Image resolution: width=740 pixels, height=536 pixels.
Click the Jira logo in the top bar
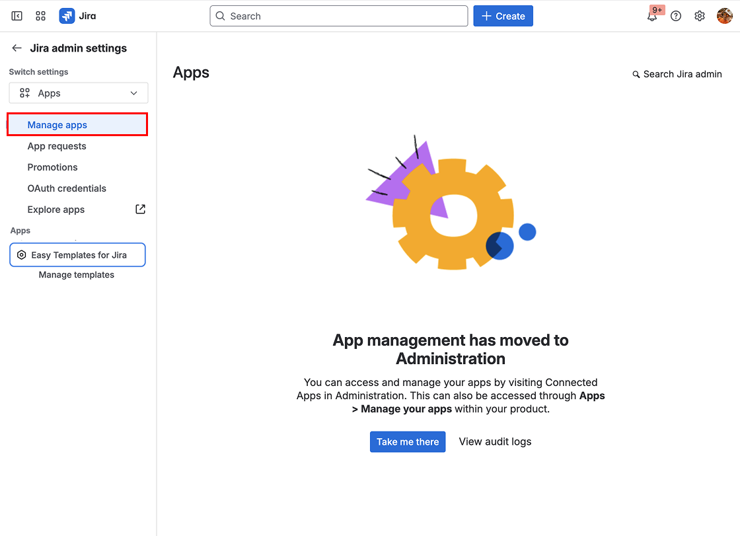coord(77,15)
